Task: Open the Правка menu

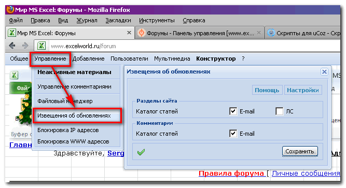Action: coord(40,20)
